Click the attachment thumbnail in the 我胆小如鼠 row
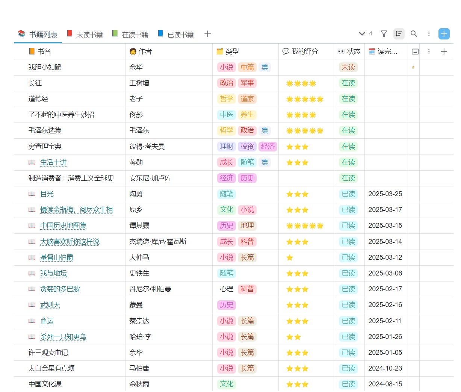The width and height of the screenshot is (461, 392). point(413,67)
